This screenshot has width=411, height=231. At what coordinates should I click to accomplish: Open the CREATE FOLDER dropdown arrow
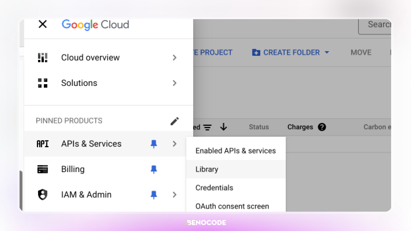pos(326,52)
